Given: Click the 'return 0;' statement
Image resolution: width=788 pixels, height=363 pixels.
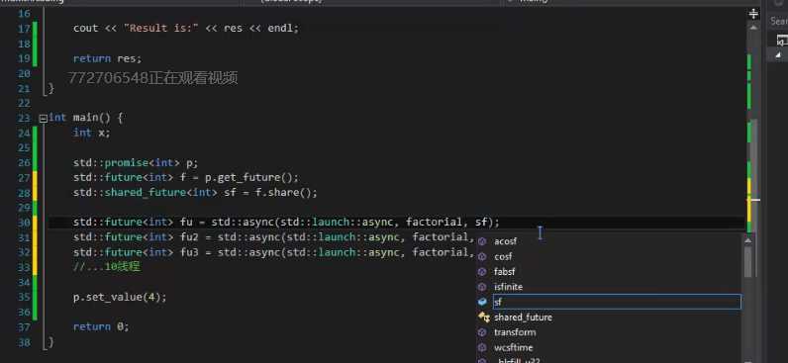Looking at the screenshot, I should [101, 326].
